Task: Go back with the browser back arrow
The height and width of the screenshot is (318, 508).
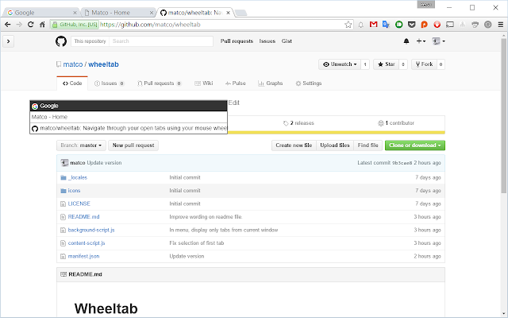Action: [x=8, y=25]
